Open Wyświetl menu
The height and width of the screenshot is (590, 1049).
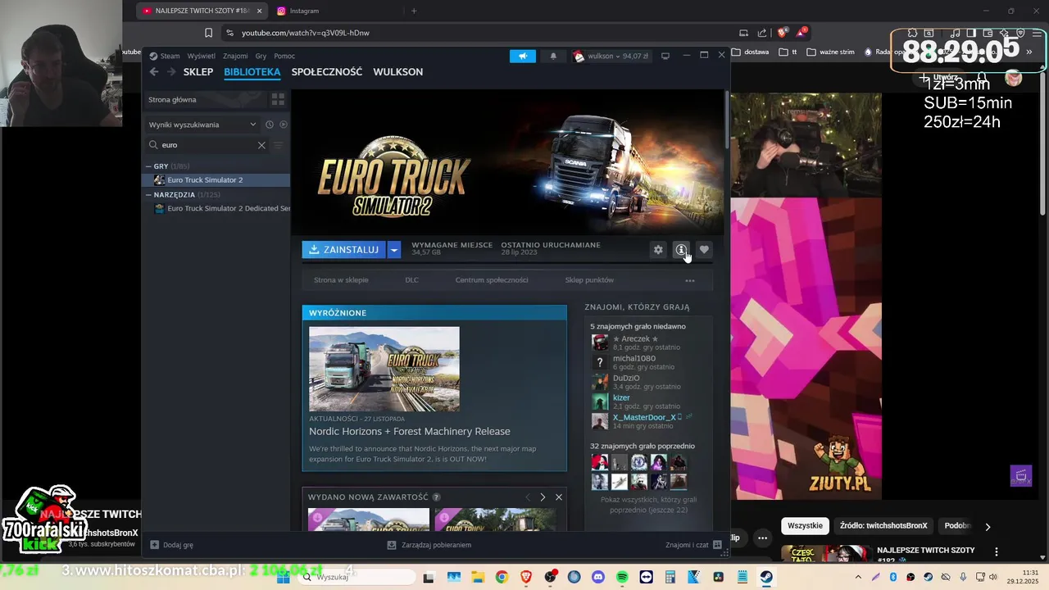202,56
